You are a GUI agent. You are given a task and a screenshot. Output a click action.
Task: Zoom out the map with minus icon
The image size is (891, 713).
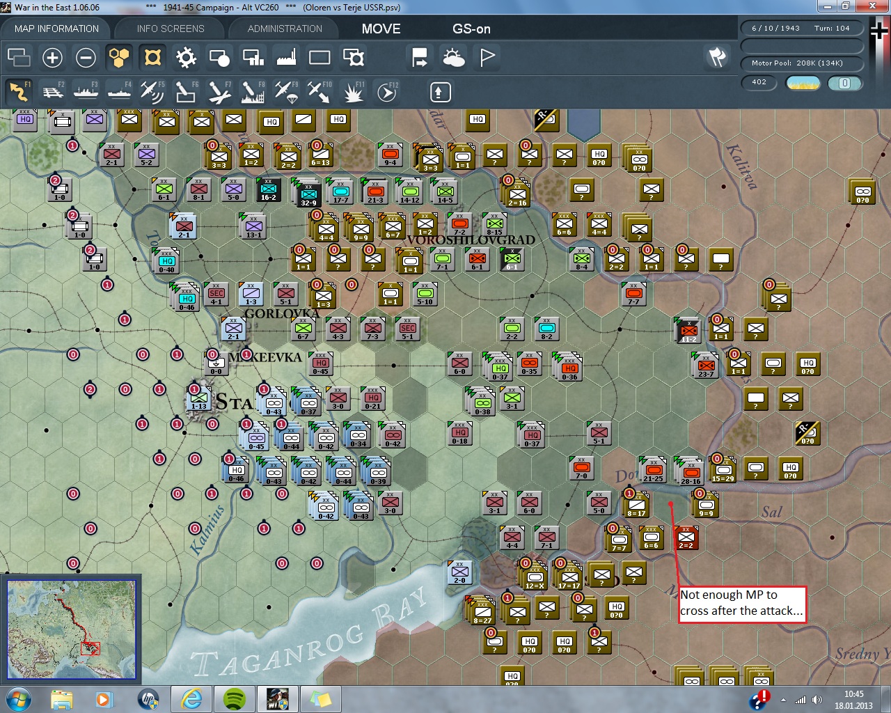[x=86, y=57]
